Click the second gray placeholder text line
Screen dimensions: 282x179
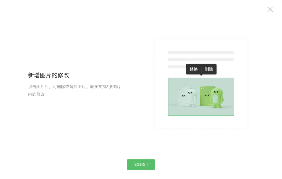pos(201,60)
